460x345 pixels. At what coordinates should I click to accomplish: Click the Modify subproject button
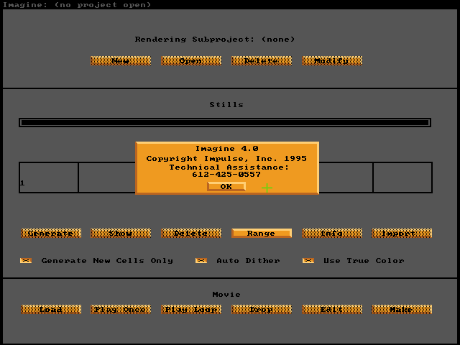332,60
